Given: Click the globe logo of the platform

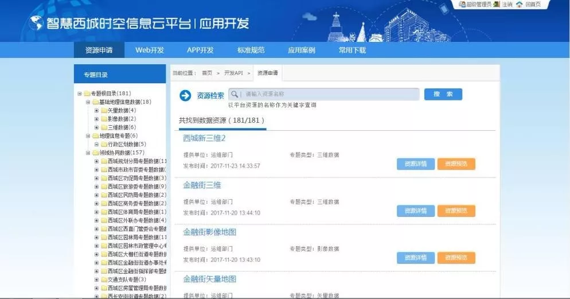Looking at the screenshot, I should point(36,24).
